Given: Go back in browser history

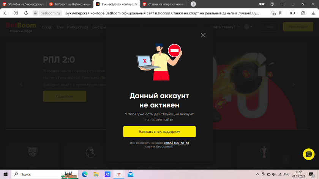Looking at the screenshot, I should tap(5, 13).
